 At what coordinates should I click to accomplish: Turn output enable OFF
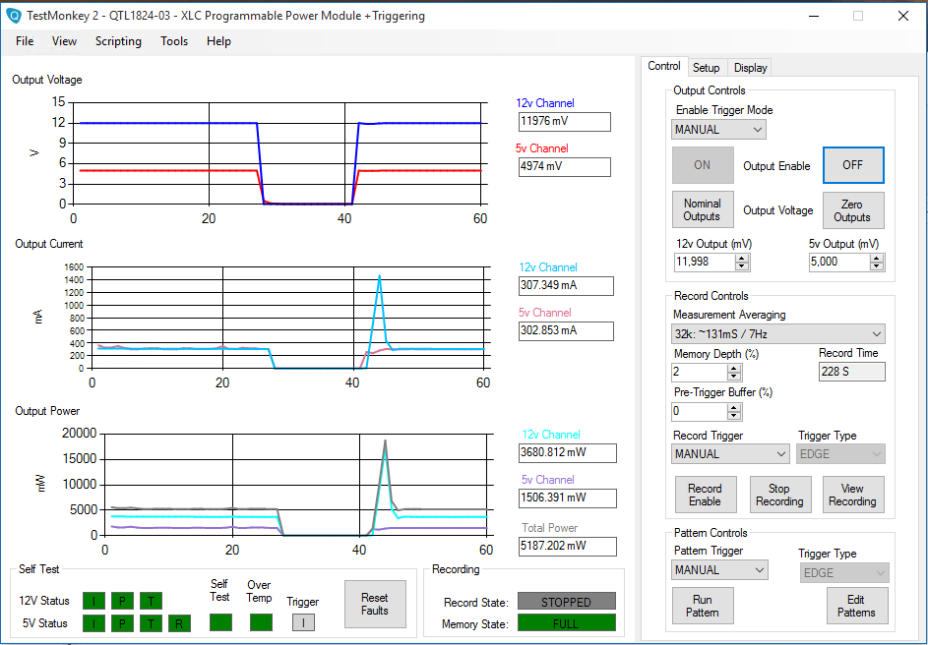852,165
